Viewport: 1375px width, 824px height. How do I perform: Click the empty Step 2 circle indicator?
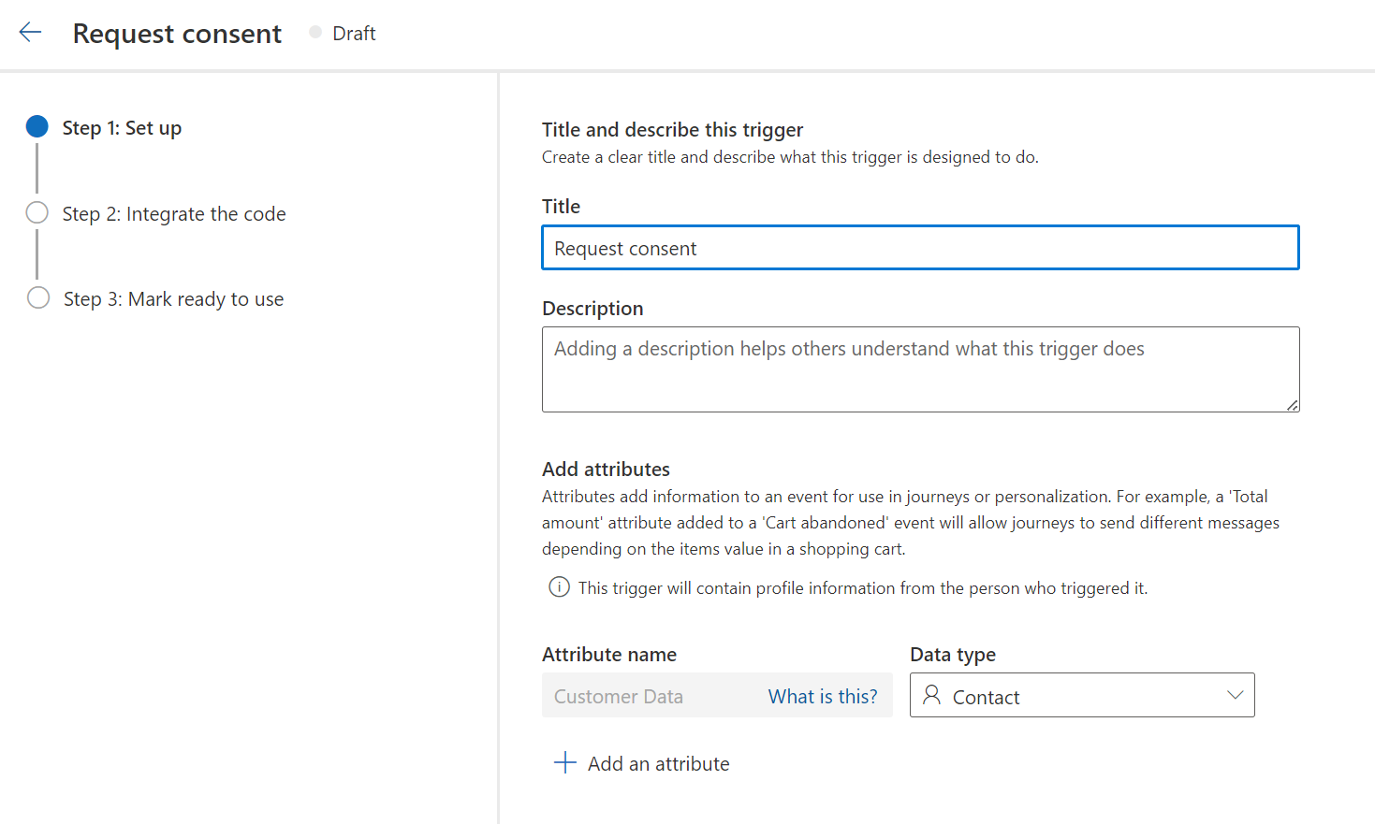(x=37, y=211)
